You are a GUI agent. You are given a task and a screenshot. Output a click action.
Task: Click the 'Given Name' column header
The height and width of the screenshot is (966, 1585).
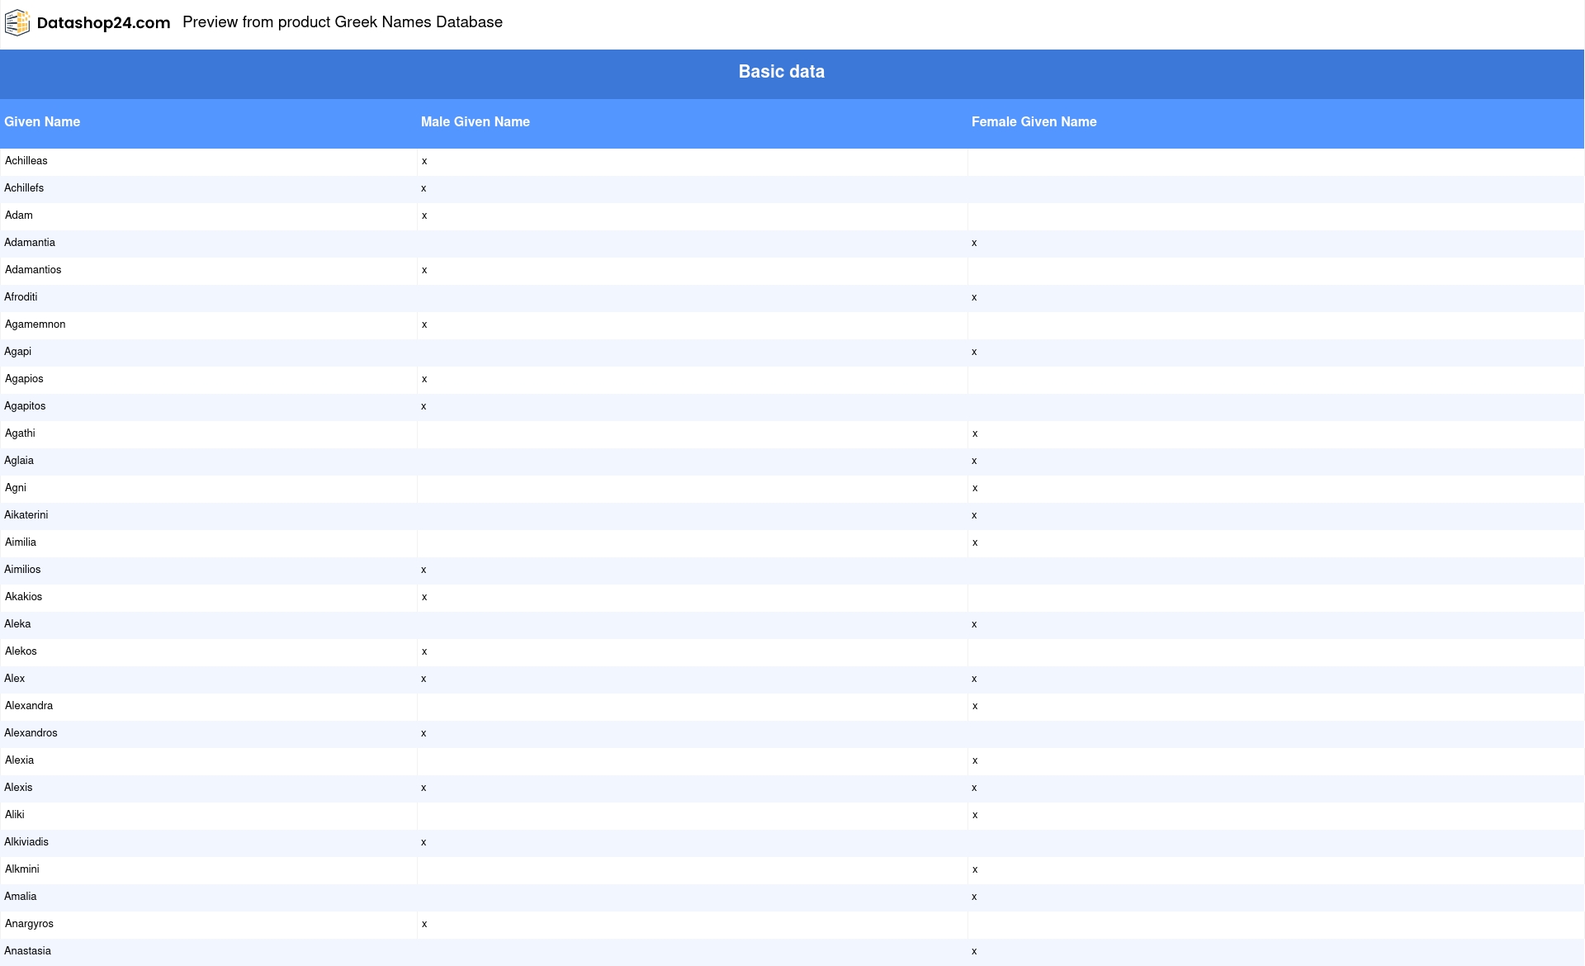point(42,121)
